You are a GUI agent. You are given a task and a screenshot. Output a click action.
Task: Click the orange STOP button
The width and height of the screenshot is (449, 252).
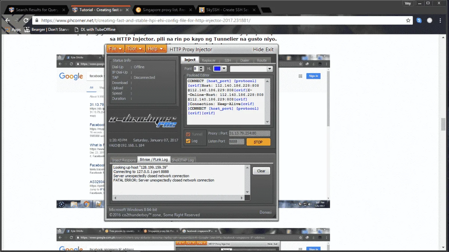[258, 142]
